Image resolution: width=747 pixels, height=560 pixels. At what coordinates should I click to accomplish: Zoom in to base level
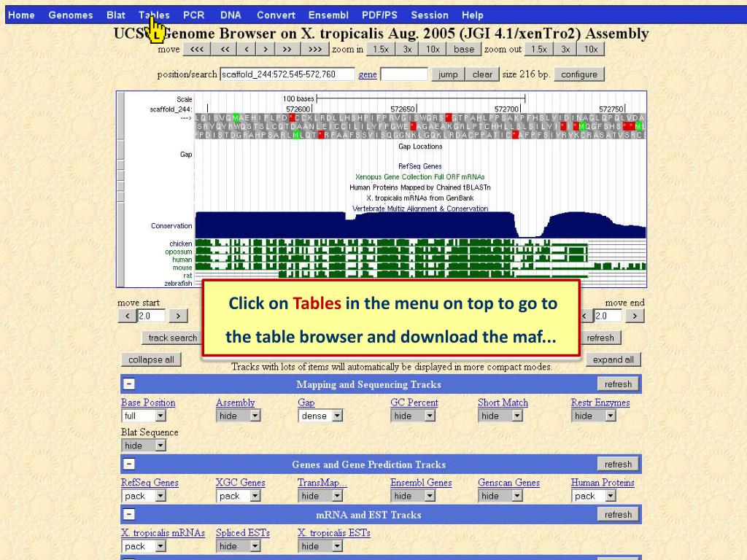point(464,49)
